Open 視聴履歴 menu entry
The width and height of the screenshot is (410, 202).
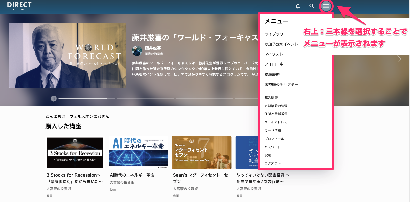tap(272, 74)
